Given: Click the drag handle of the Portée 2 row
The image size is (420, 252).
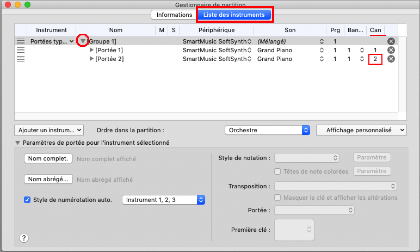Looking at the screenshot, I should pyautogui.click(x=21, y=59).
